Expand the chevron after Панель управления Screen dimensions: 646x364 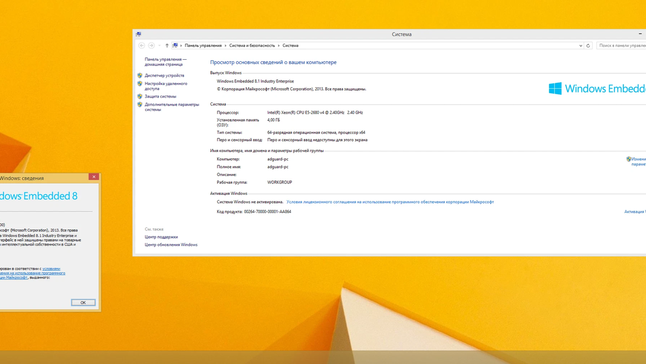tap(225, 45)
